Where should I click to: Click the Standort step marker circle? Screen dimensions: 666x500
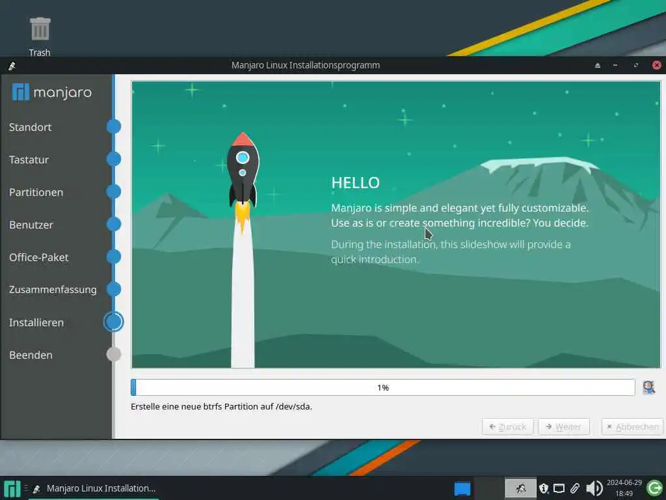coord(113,127)
